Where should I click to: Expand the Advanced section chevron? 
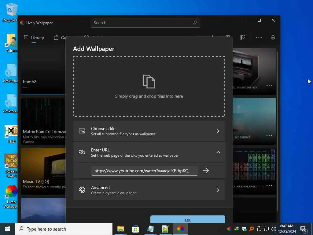pyautogui.click(x=218, y=190)
